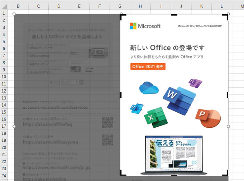Select row 5 header
Image resolution: width=244 pixels, height=181 pixels.
point(4,41)
